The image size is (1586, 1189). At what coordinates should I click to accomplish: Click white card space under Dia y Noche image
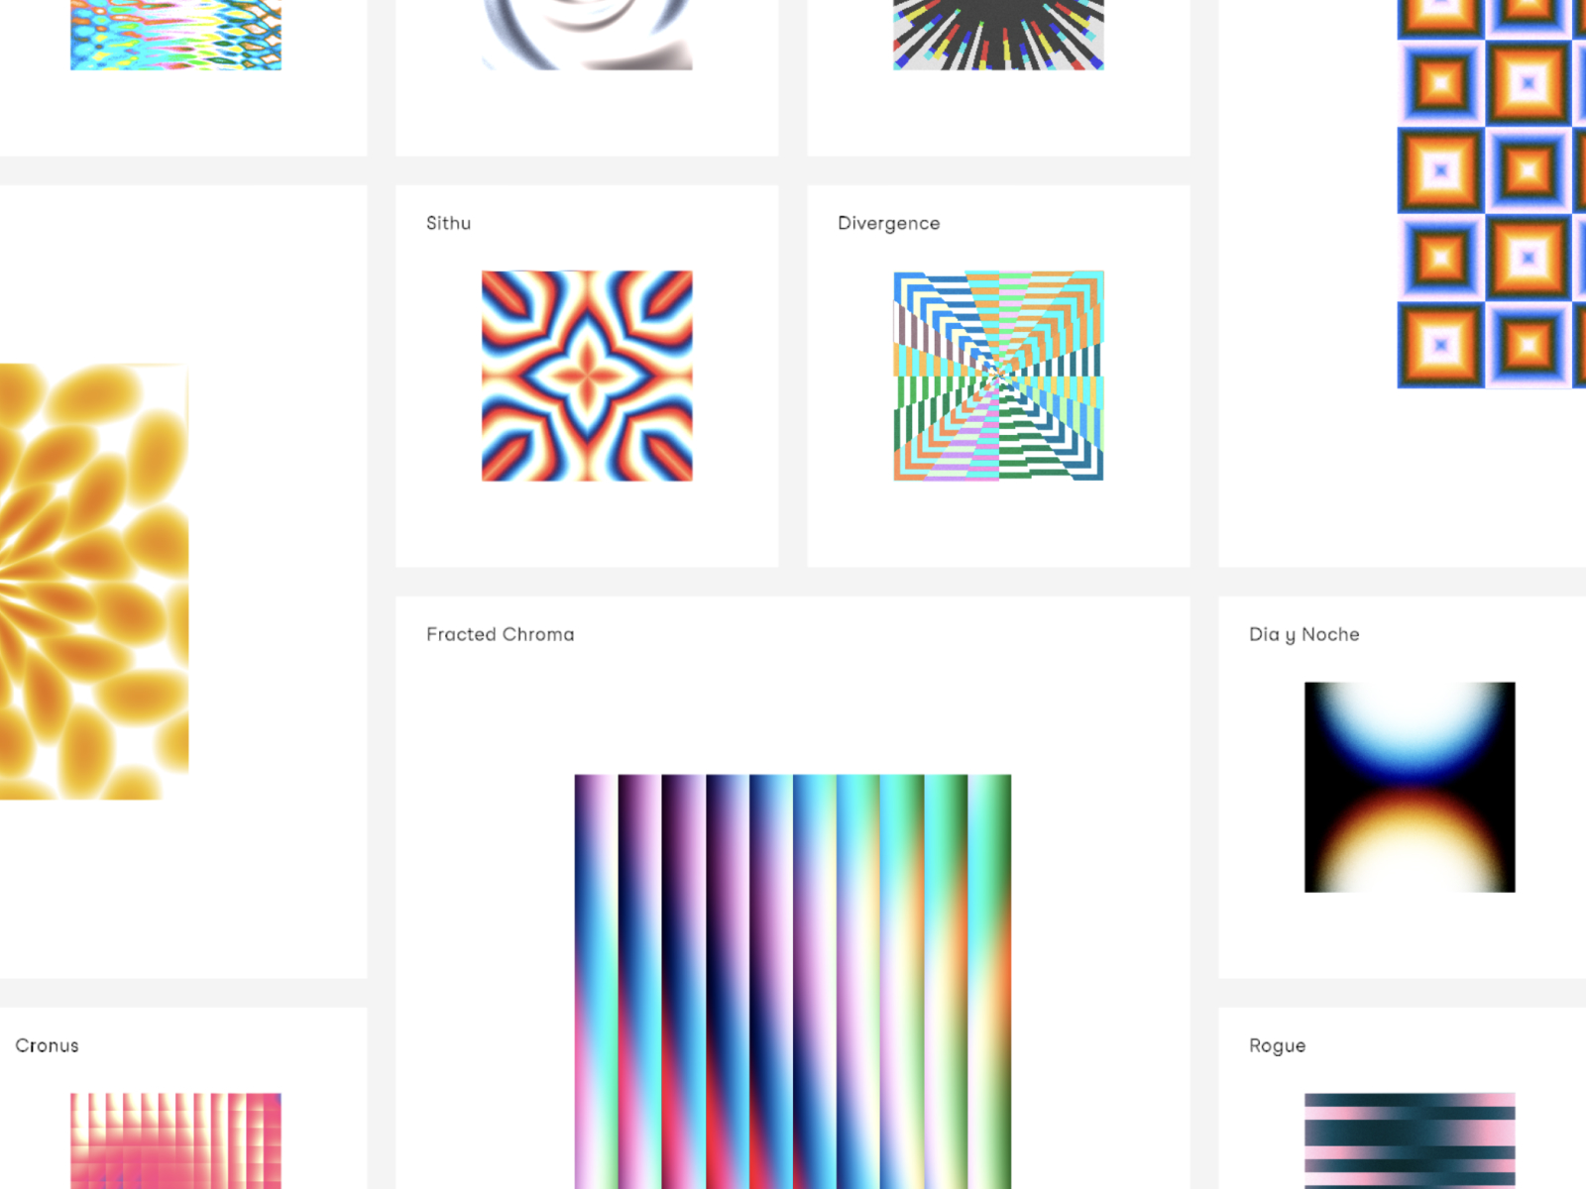pyautogui.click(x=1409, y=936)
